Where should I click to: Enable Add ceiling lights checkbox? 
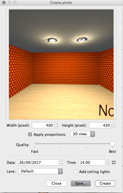pos(75,172)
